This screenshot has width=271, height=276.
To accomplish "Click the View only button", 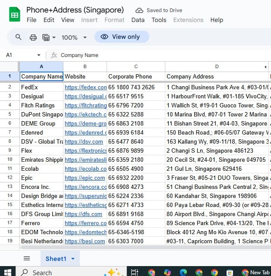I will coord(122,37).
